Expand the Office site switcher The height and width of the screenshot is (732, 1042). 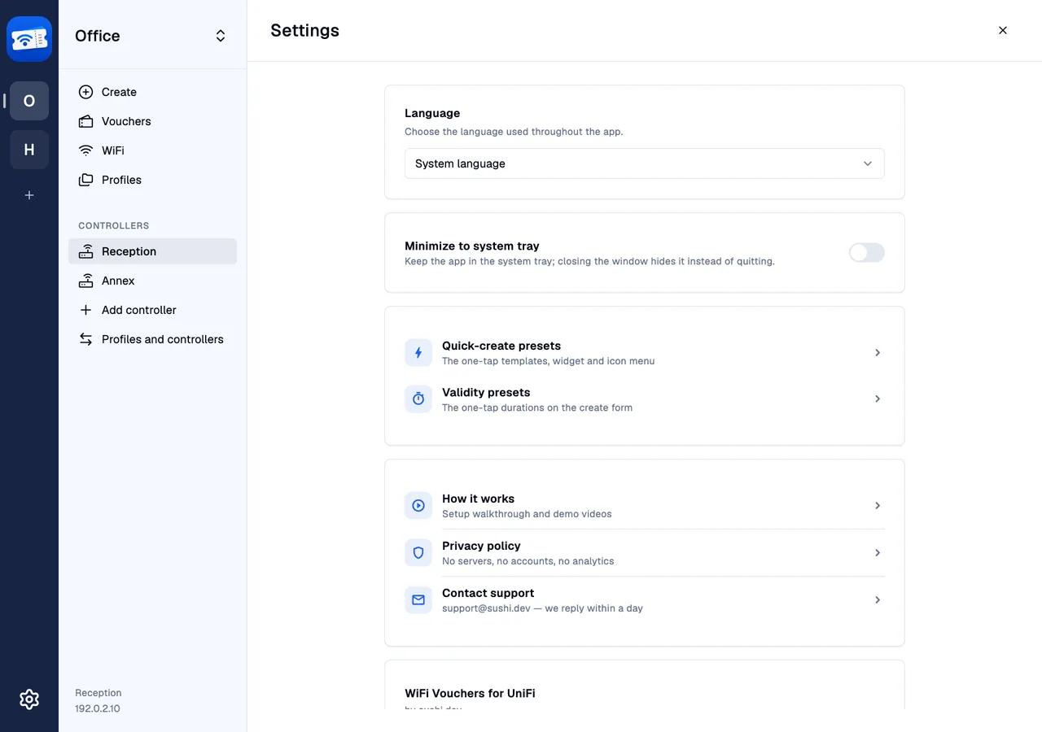[221, 36]
